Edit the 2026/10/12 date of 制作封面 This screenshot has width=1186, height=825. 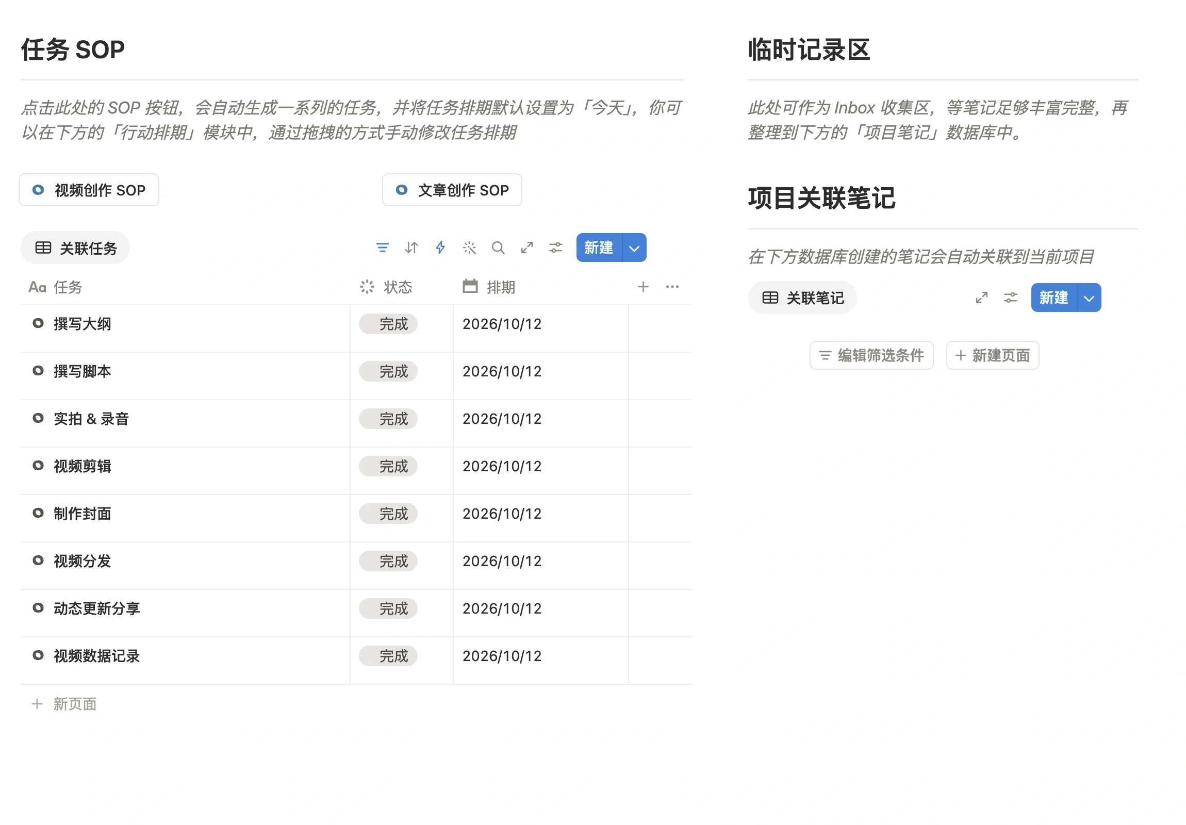[x=502, y=514]
